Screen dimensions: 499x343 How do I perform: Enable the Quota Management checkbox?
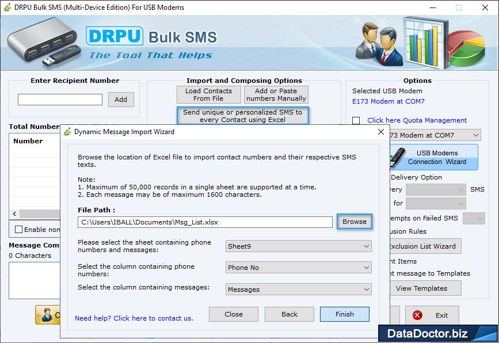coord(355,120)
